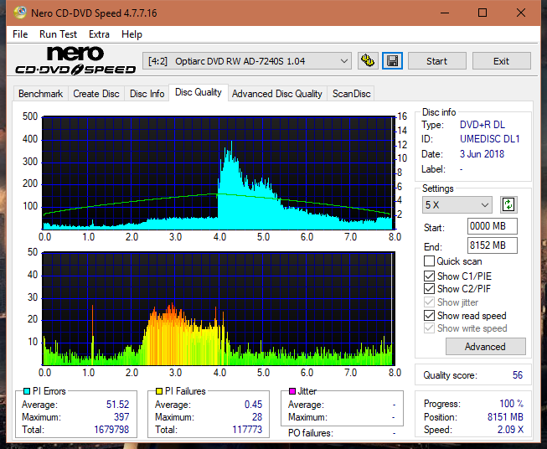The width and height of the screenshot is (547, 449).
Task: Click the disc type DVD+R DL
Action: click(482, 125)
